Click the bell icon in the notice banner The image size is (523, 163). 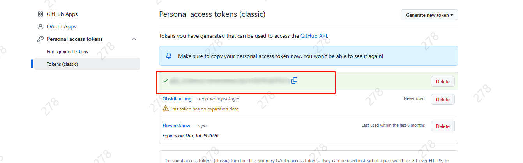(169, 56)
